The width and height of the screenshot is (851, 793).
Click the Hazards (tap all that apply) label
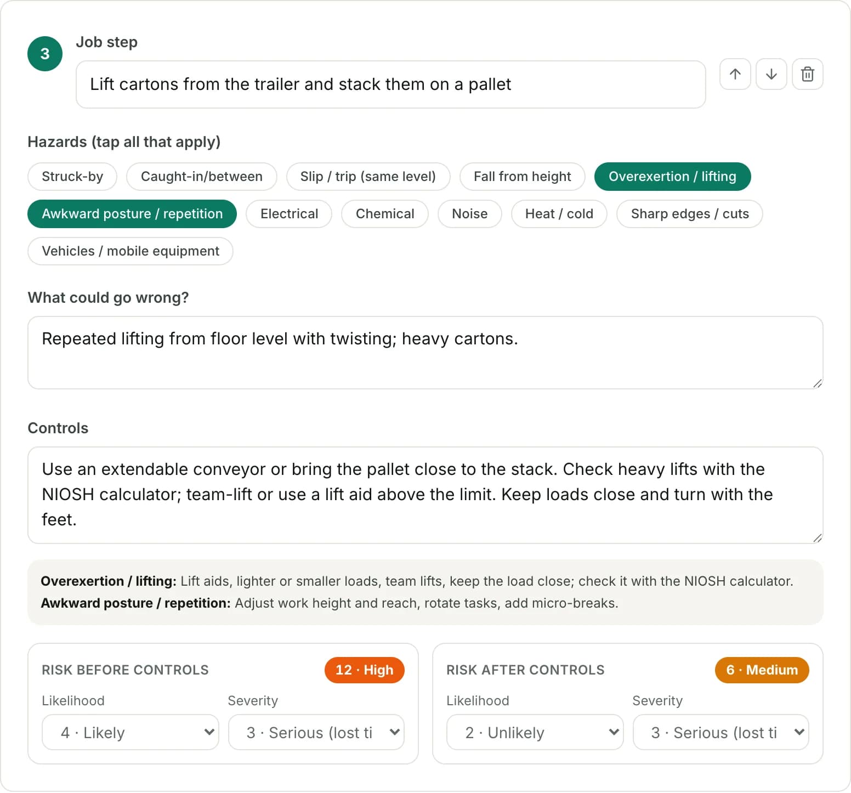click(124, 142)
